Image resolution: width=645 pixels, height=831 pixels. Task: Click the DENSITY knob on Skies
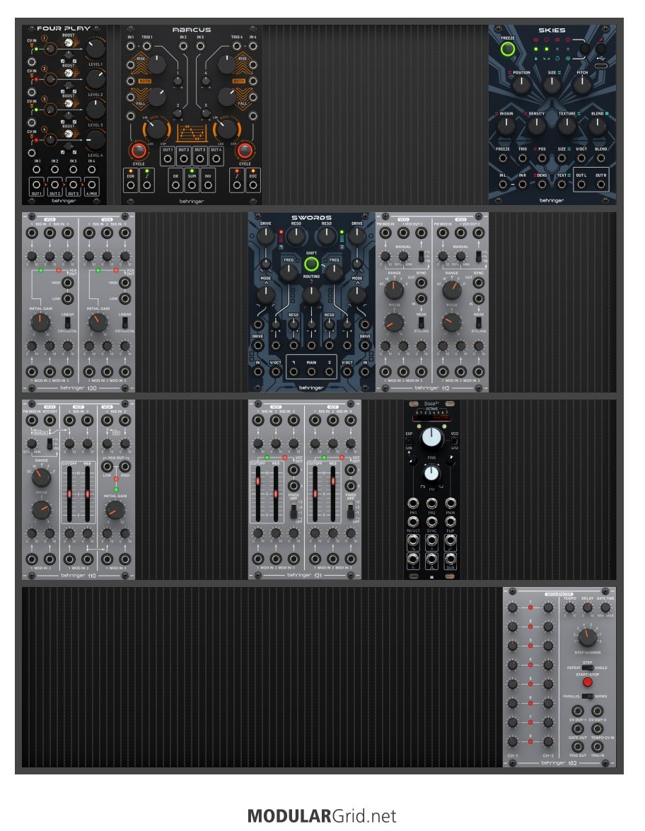click(536, 126)
